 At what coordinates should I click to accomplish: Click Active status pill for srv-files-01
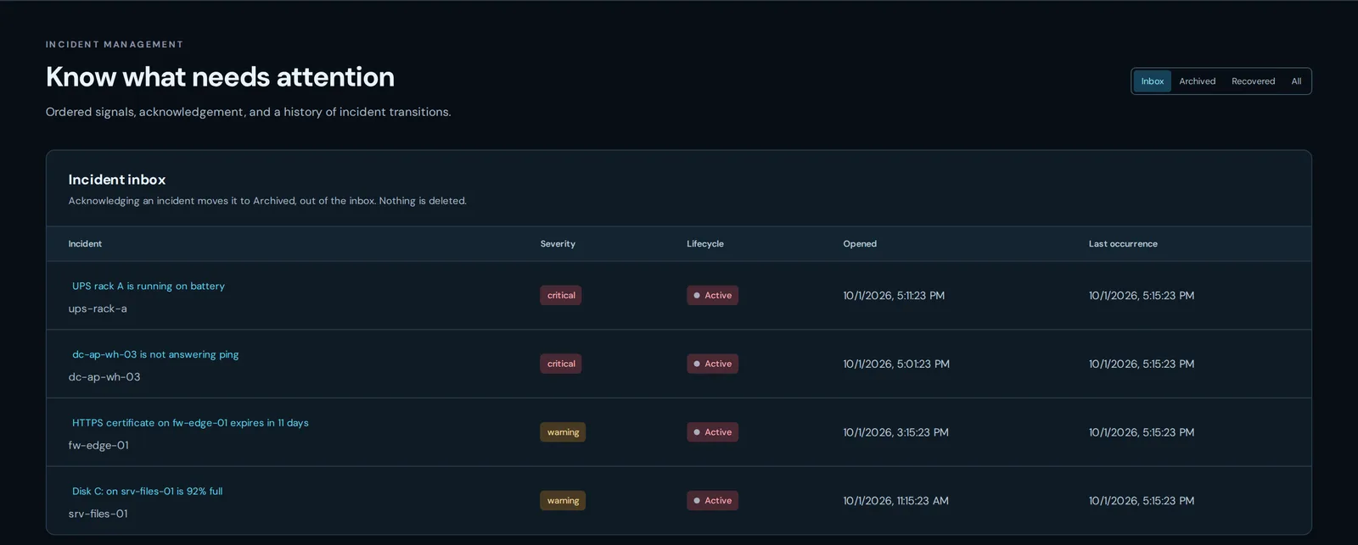point(712,501)
